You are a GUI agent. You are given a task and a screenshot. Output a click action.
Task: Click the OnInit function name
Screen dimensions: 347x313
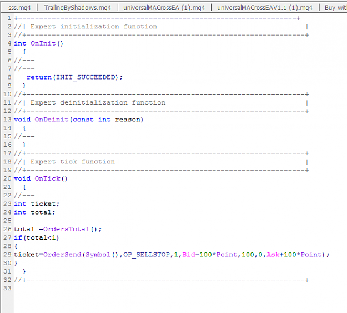(x=43, y=43)
